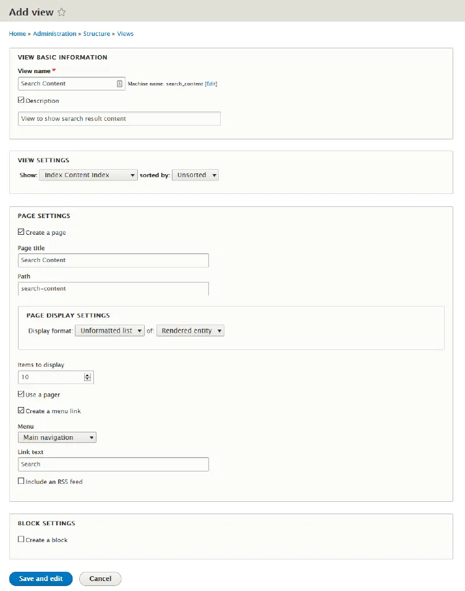Image resolution: width=465 pixels, height=591 pixels.
Task: Open the Rendered entity dropdown
Action: coord(189,330)
